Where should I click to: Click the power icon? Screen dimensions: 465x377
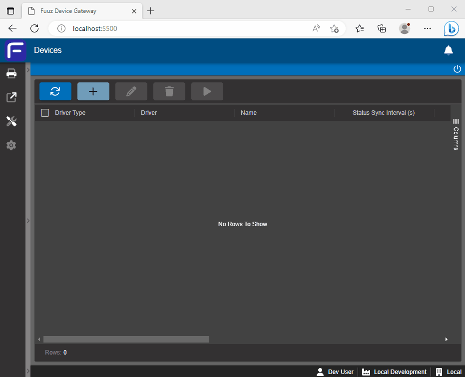[x=458, y=69]
